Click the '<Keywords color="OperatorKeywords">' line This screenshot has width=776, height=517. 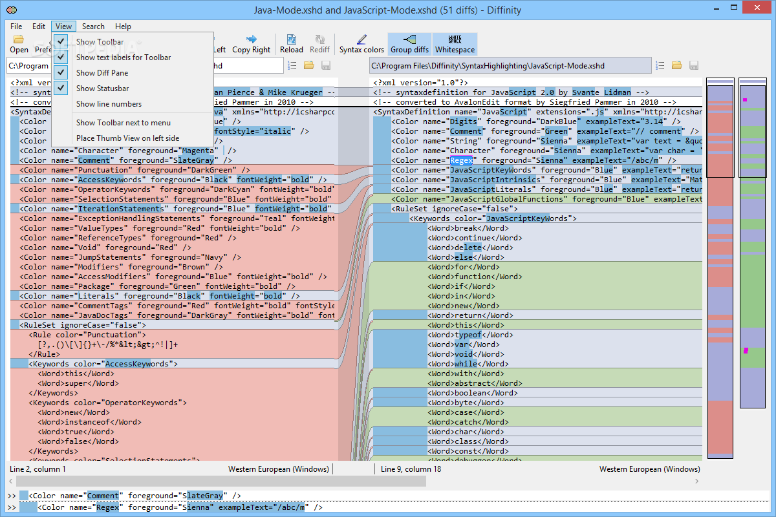click(x=107, y=403)
